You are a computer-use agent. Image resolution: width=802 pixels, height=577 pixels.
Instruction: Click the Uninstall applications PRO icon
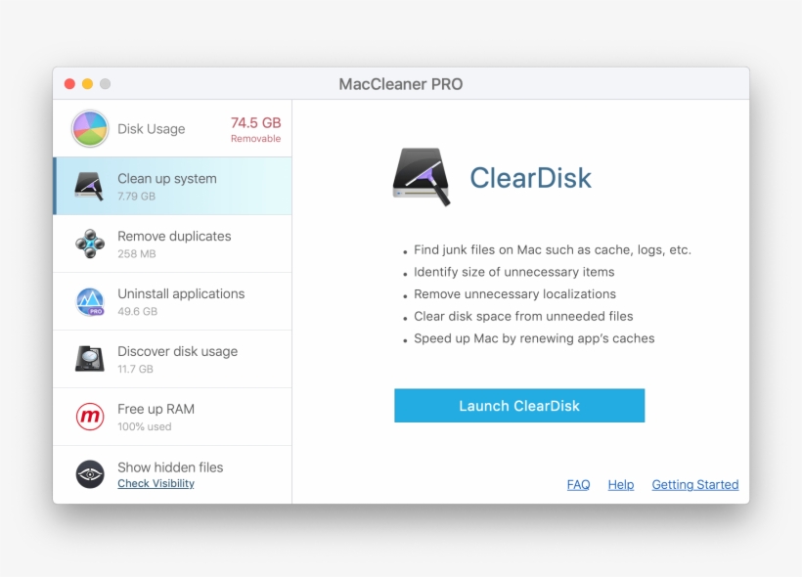pyautogui.click(x=90, y=302)
